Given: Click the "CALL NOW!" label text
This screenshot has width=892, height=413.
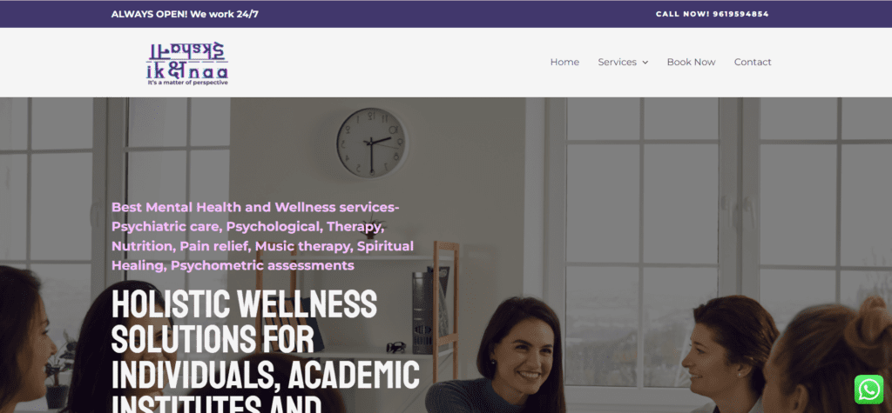Looking at the screenshot, I should 683,14.
